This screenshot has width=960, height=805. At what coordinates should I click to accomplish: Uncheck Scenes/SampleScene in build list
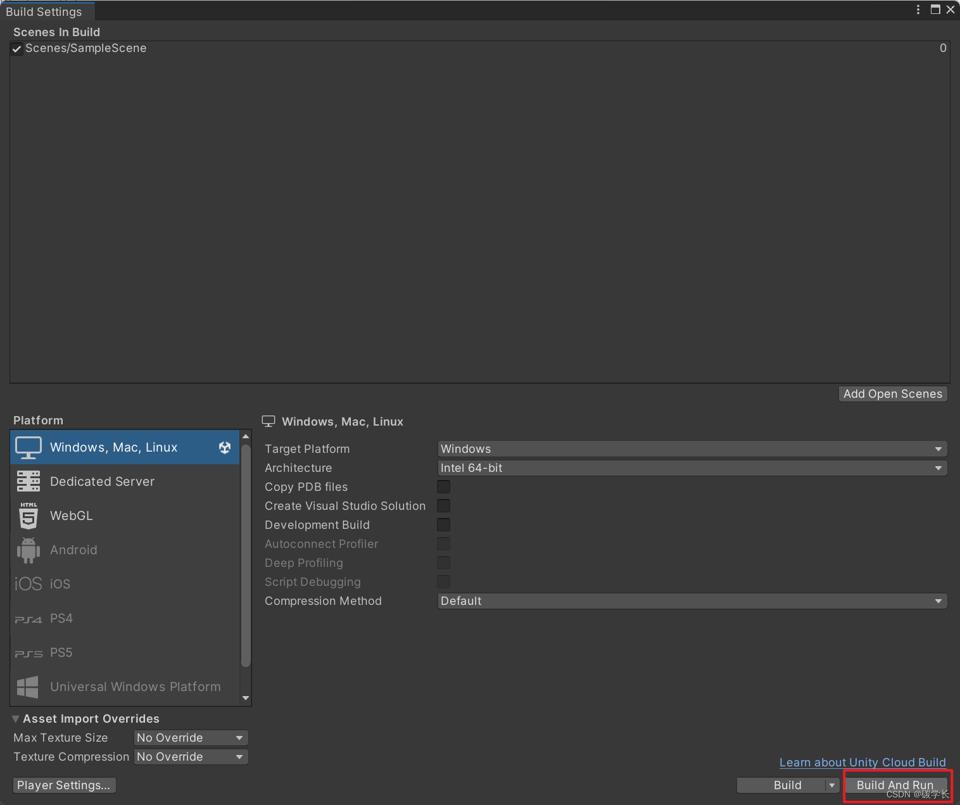[17, 49]
